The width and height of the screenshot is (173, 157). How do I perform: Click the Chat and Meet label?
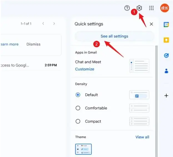(x=88, y=62)
